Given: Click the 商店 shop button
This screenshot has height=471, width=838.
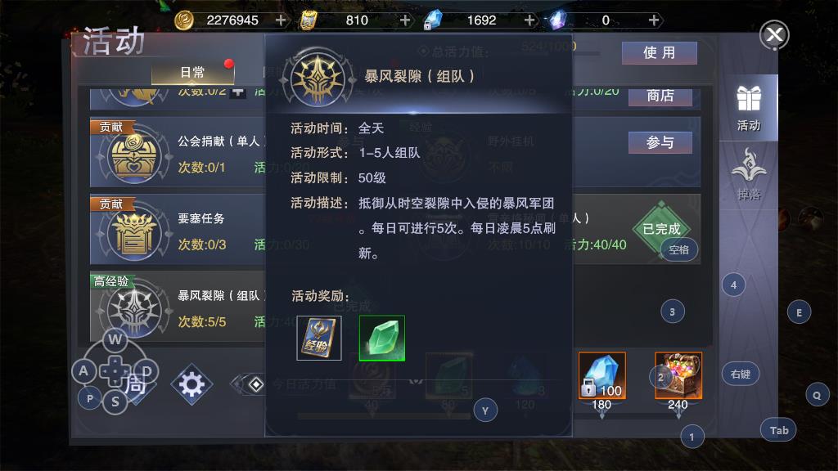Looking at the screenshot, I should click(660, 96).
